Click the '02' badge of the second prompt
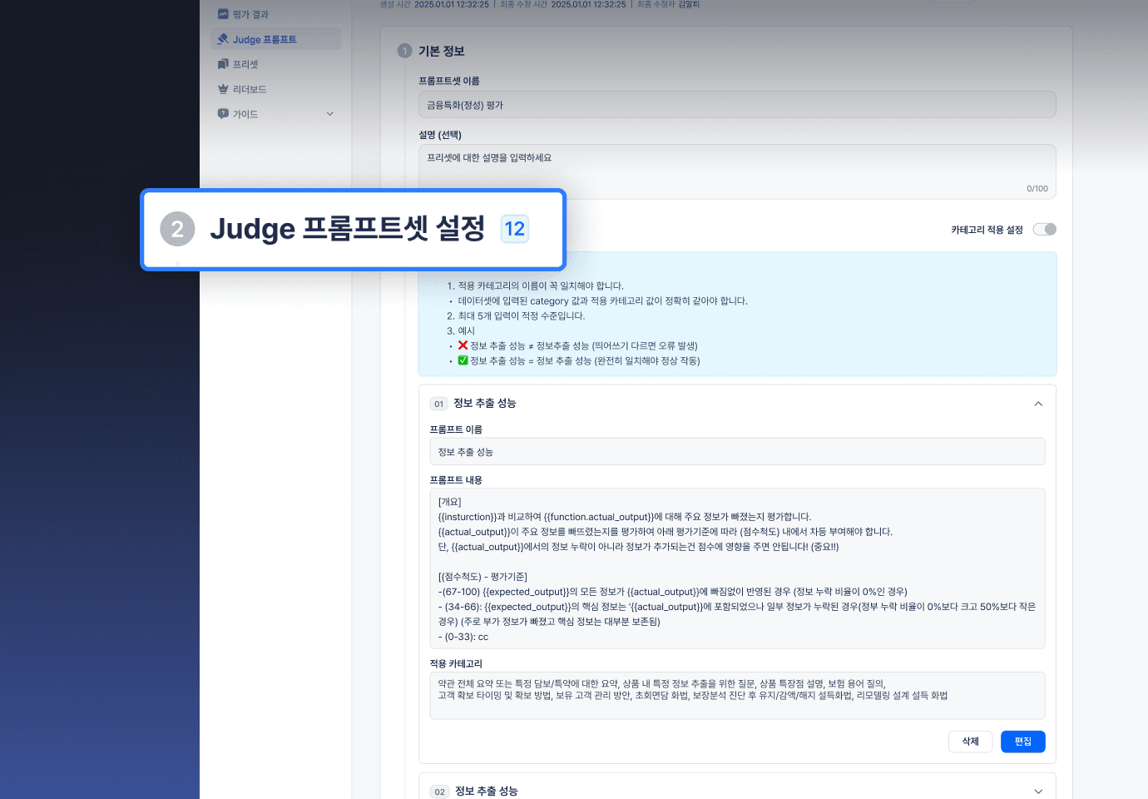This screenshot has width=1148, height=799. pyautogui.click(x=440, y=792)
